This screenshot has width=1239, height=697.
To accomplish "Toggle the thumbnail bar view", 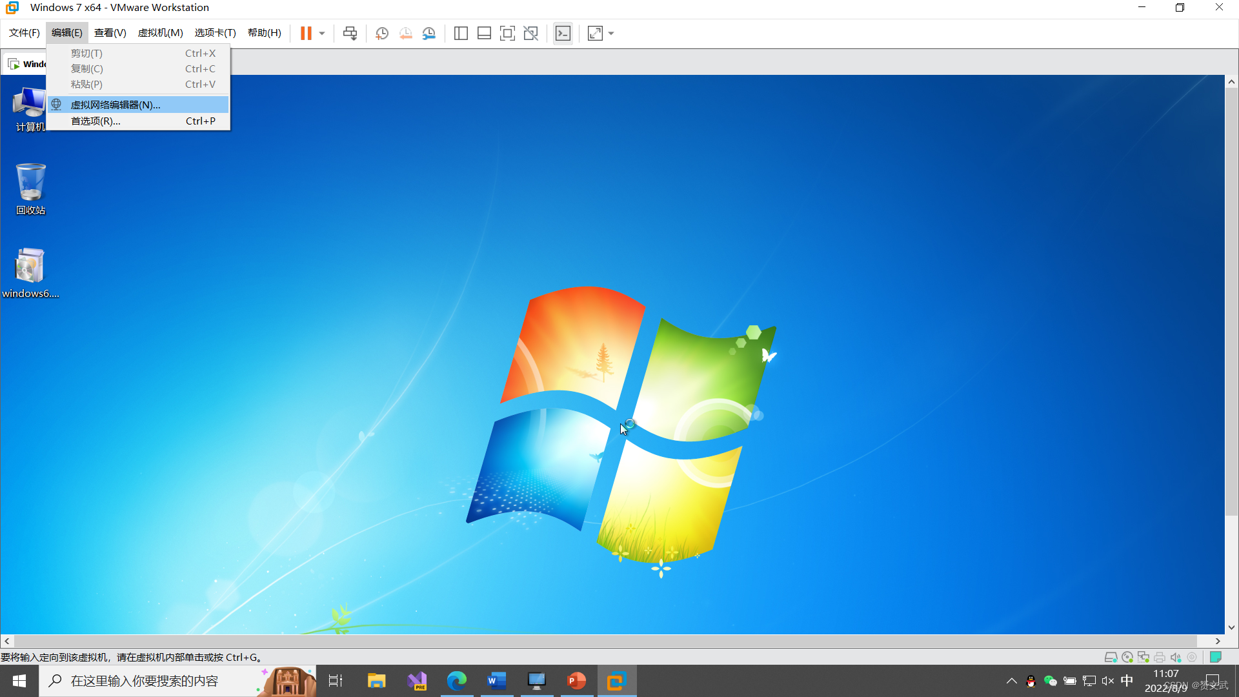I will pyautogui.click(x=484, y=33).
